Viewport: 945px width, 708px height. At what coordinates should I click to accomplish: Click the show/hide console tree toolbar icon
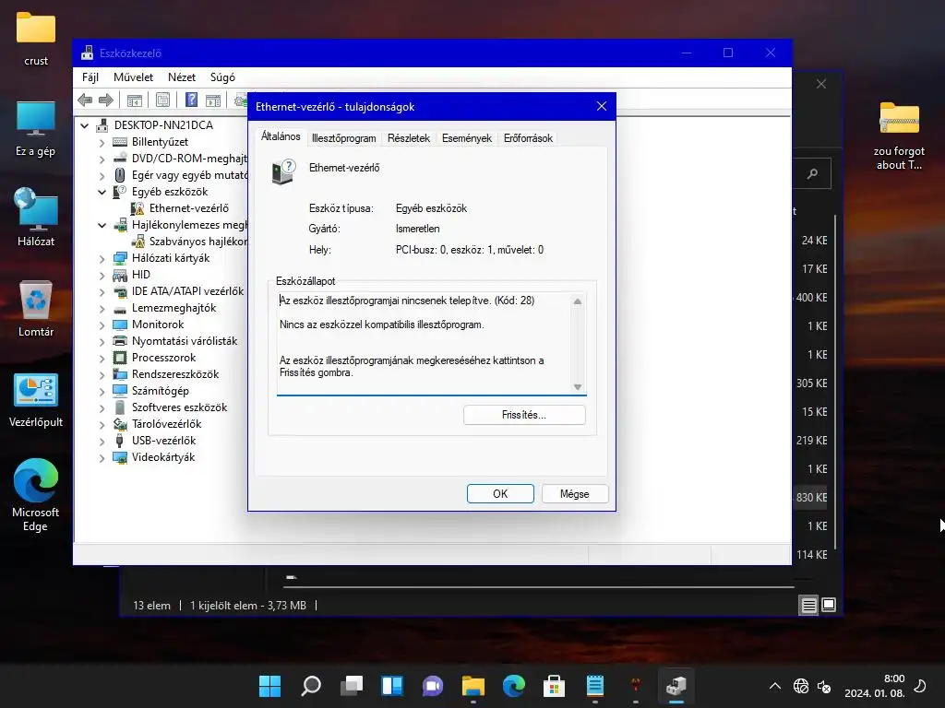[x=135, y=100]
